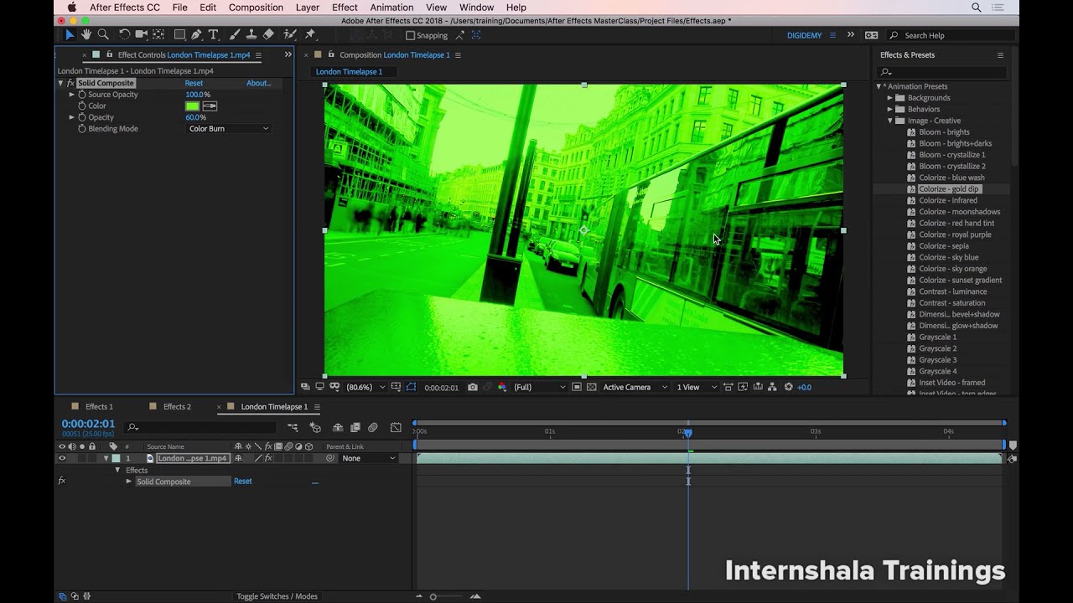Viewport: 1073px width, 603px height.
Task: Click the Reset Exposure icon
Action: (x=788, y=387)
